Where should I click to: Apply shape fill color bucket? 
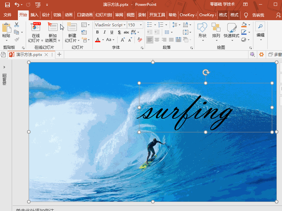[x=244, y=25]
